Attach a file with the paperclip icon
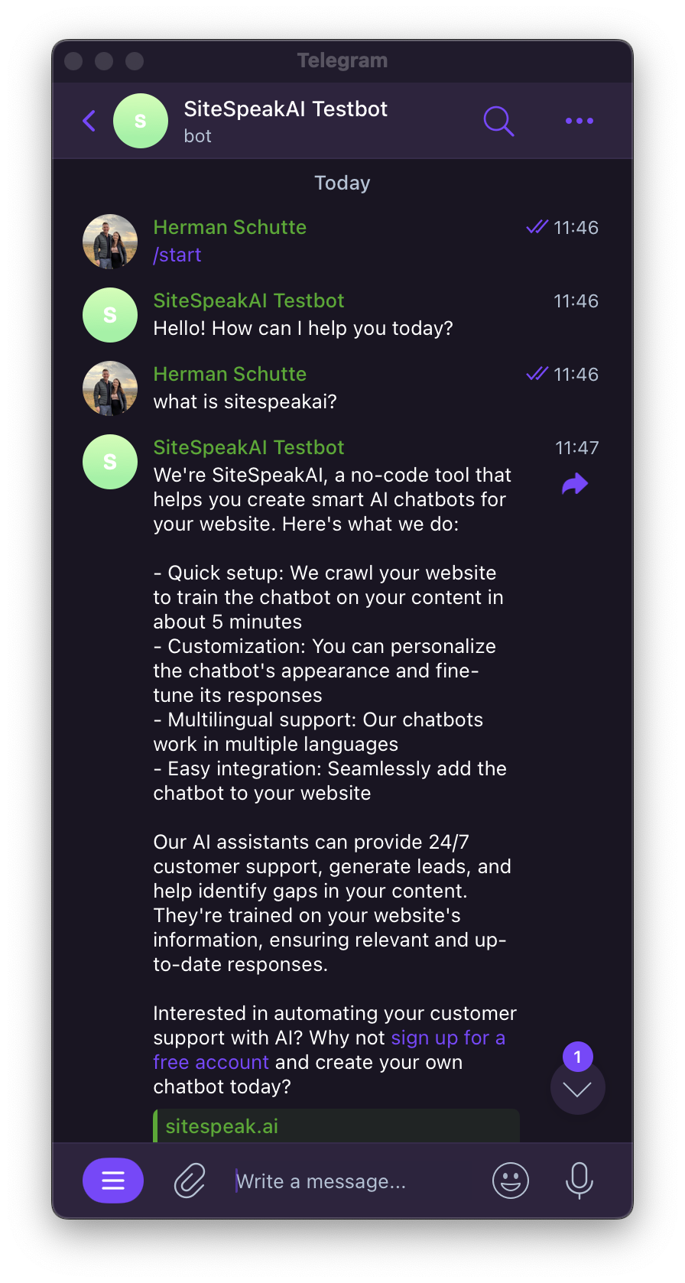 pos(190,1181)
